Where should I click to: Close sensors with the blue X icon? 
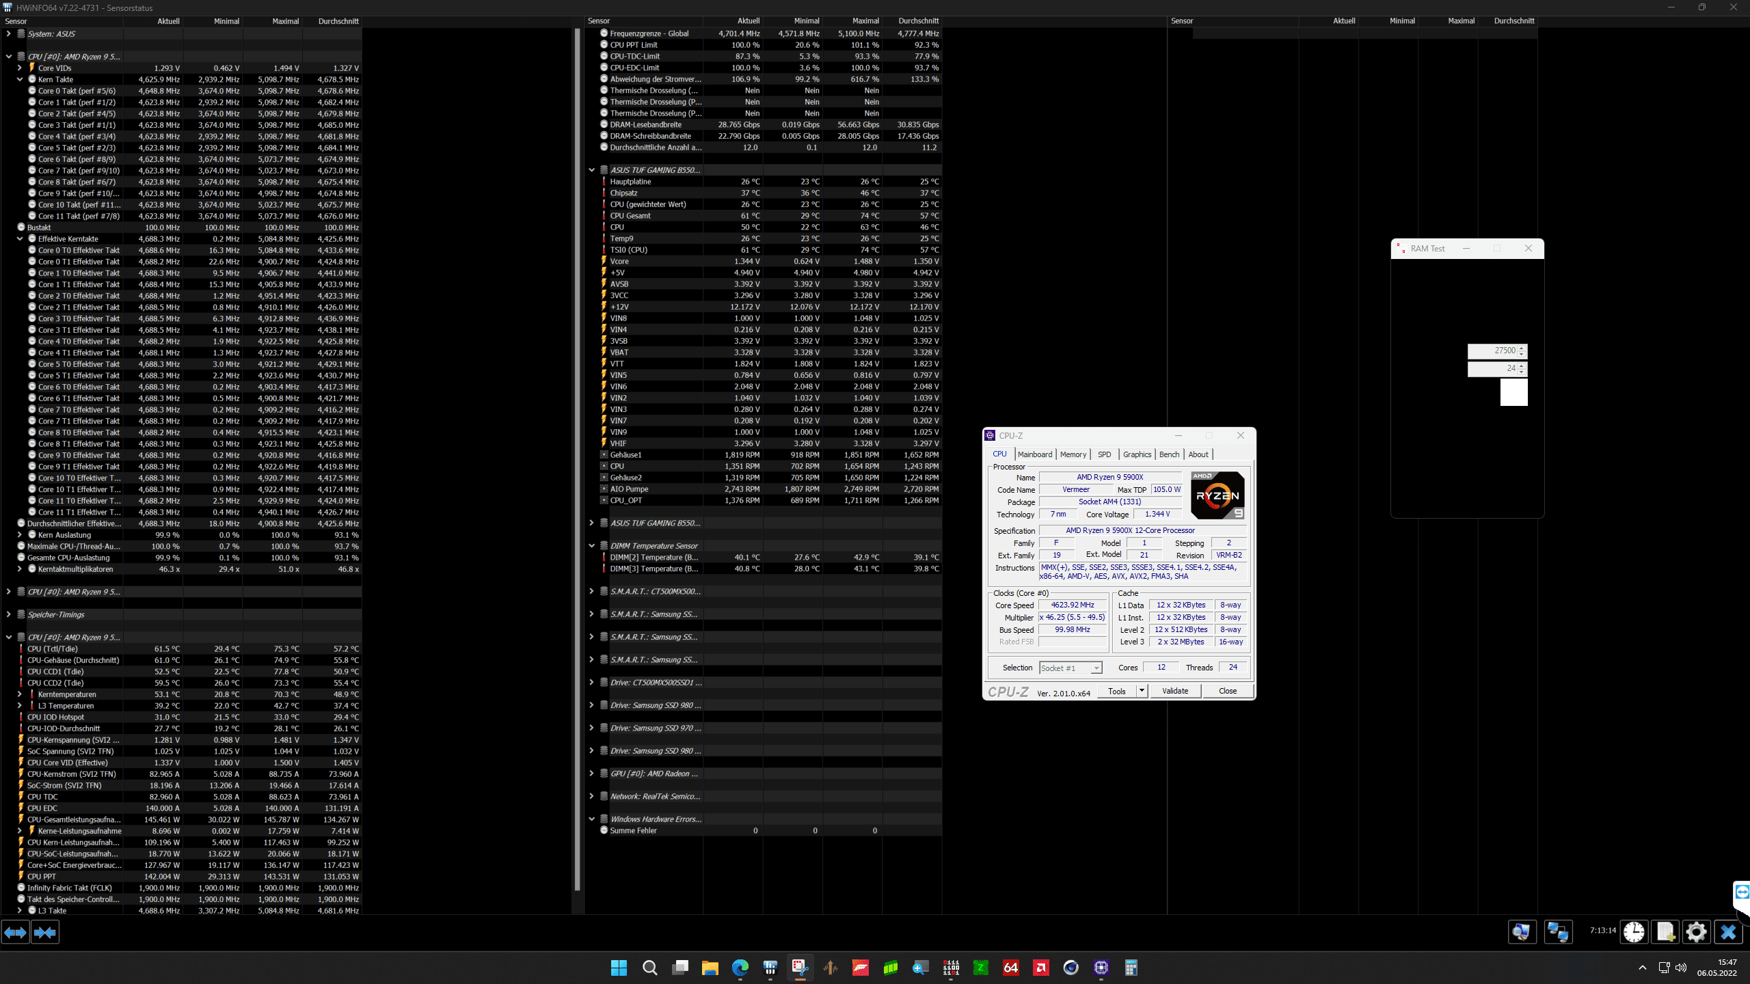point(1728,932)
